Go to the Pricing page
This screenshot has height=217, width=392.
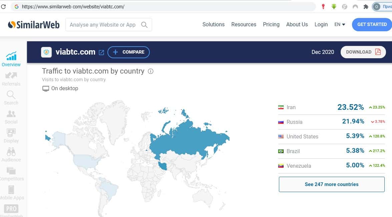coord(271,25)
